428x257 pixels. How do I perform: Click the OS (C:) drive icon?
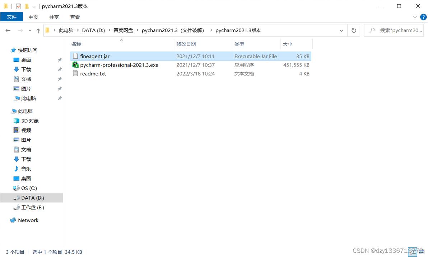coord(17,188)
